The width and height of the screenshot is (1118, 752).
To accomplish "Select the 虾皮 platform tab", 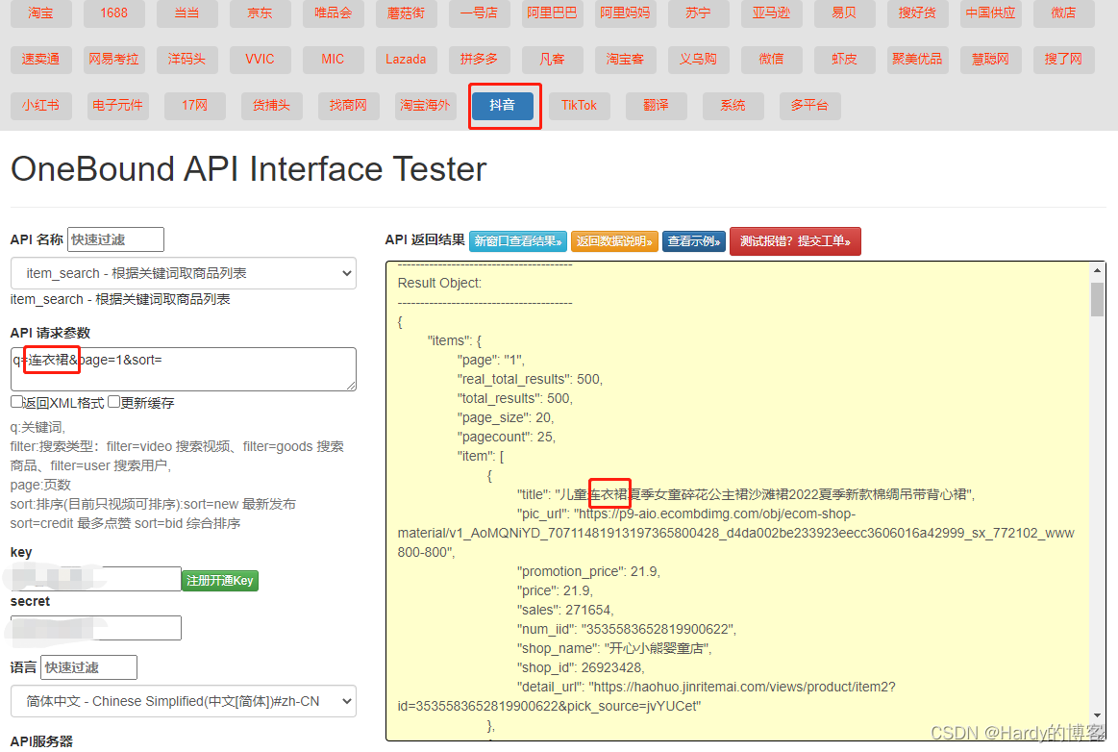I will click(844, 60).
